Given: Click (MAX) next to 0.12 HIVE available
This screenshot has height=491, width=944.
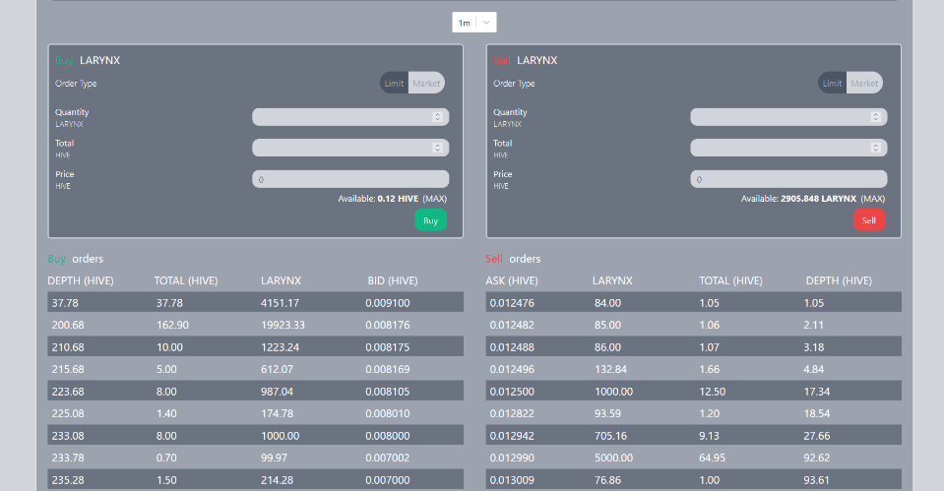Looking at the screenshot, I should coord(435,199).
